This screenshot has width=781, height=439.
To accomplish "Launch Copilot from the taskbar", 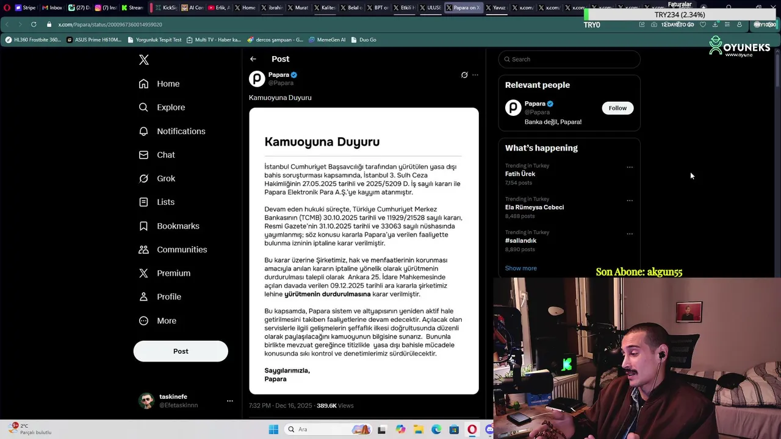I will click(400, 429).
